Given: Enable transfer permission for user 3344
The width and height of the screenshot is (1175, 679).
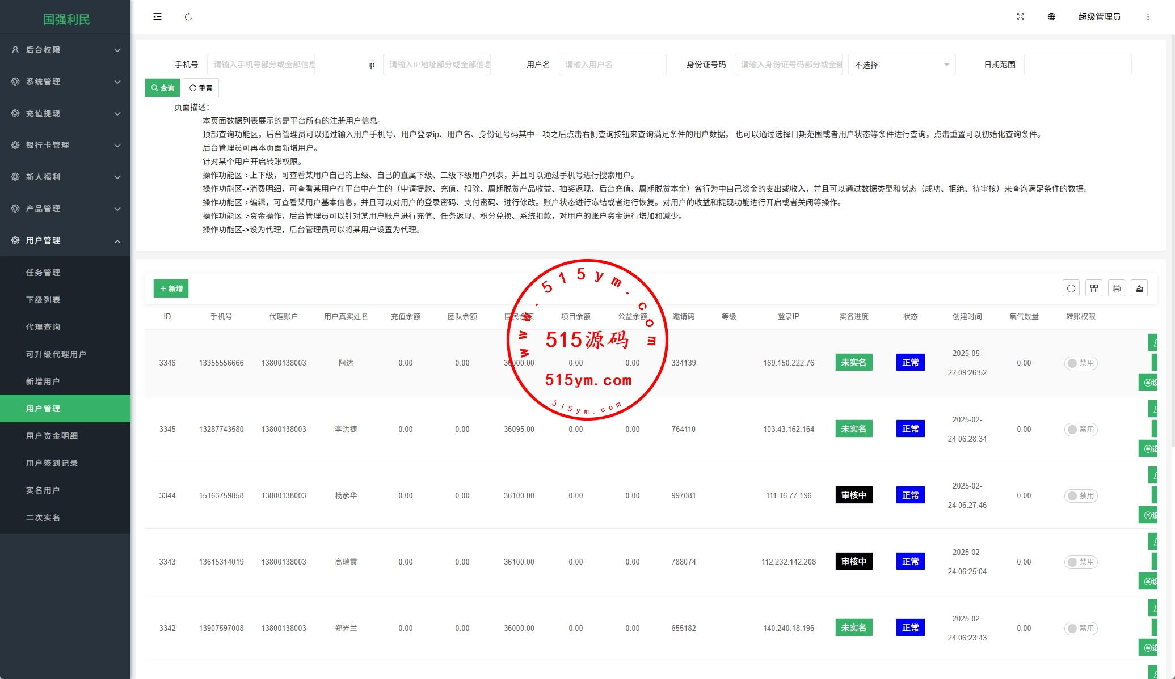Looking at the screenshot, I should (x=1080, y=496).
